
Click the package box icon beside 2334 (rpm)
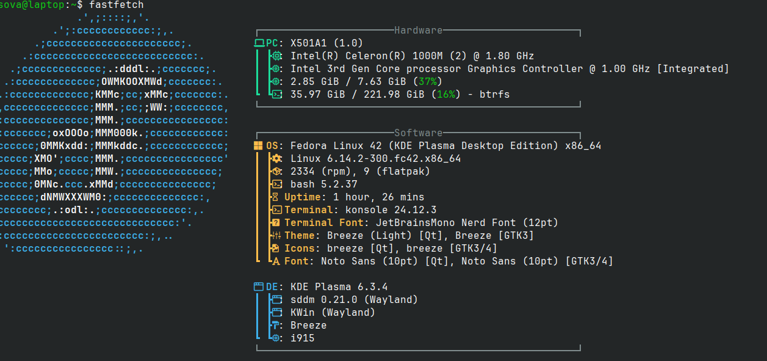276,172
